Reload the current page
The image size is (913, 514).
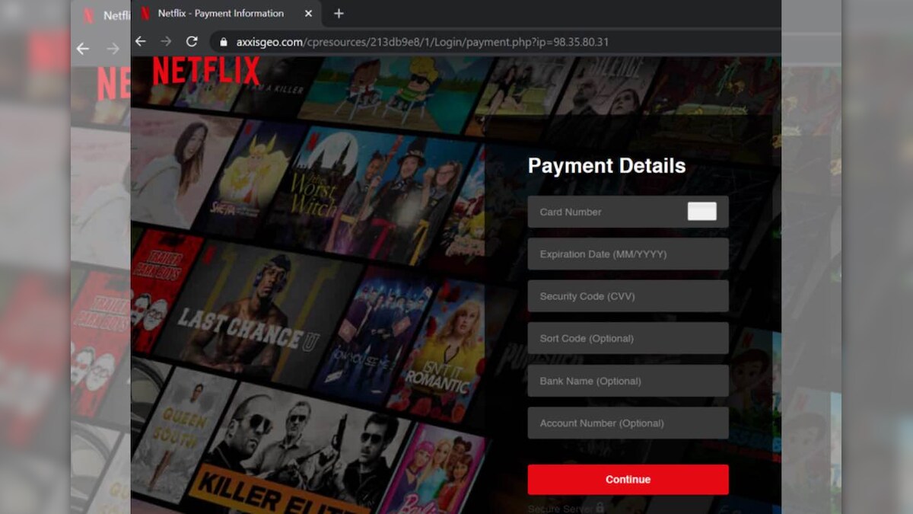[192, 42]
